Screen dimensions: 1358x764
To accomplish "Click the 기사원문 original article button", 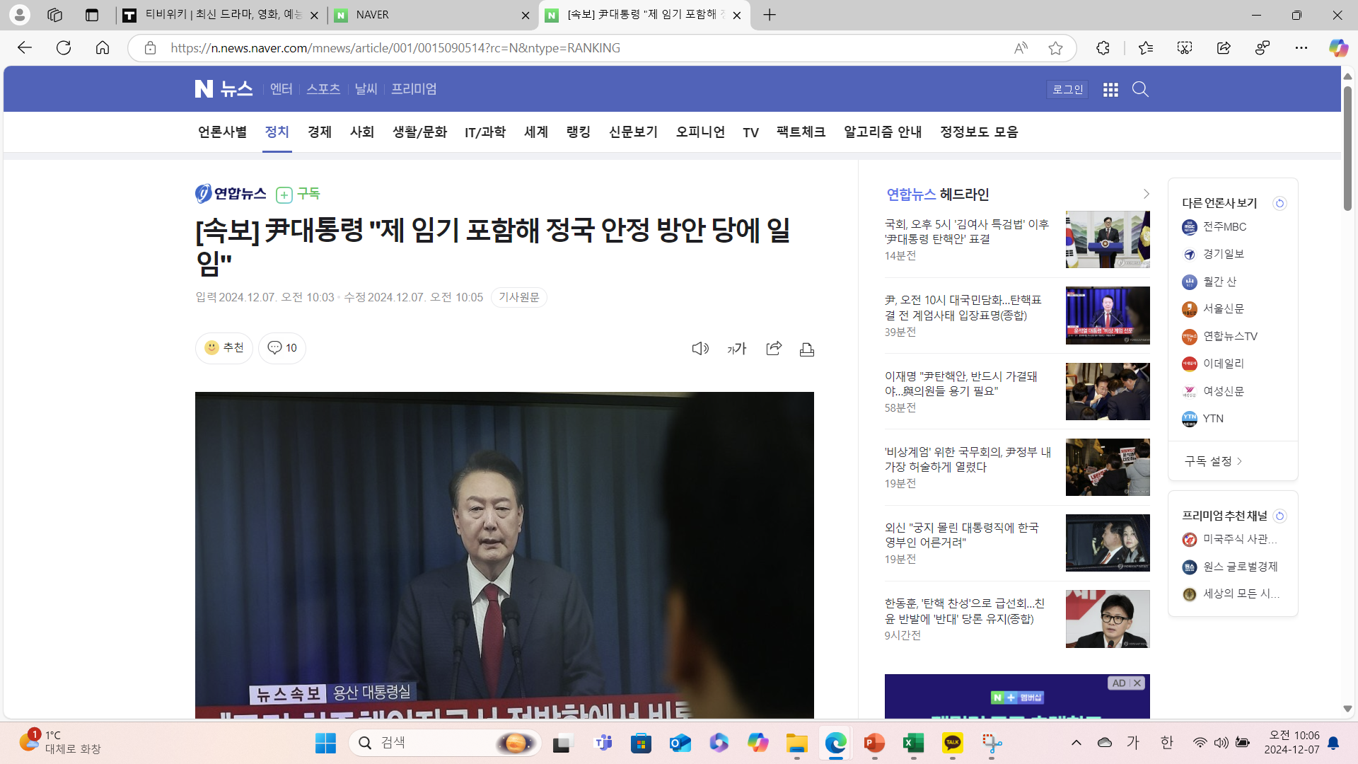I will click(x=518, y=298).
